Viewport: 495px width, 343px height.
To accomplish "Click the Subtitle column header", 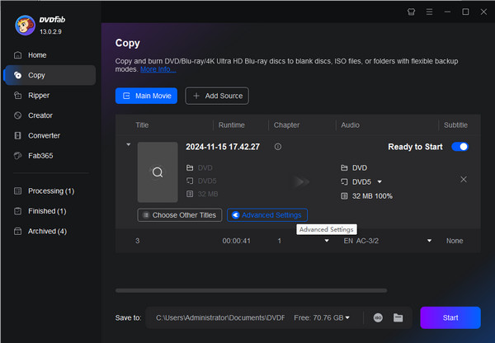I will (456, 125).
